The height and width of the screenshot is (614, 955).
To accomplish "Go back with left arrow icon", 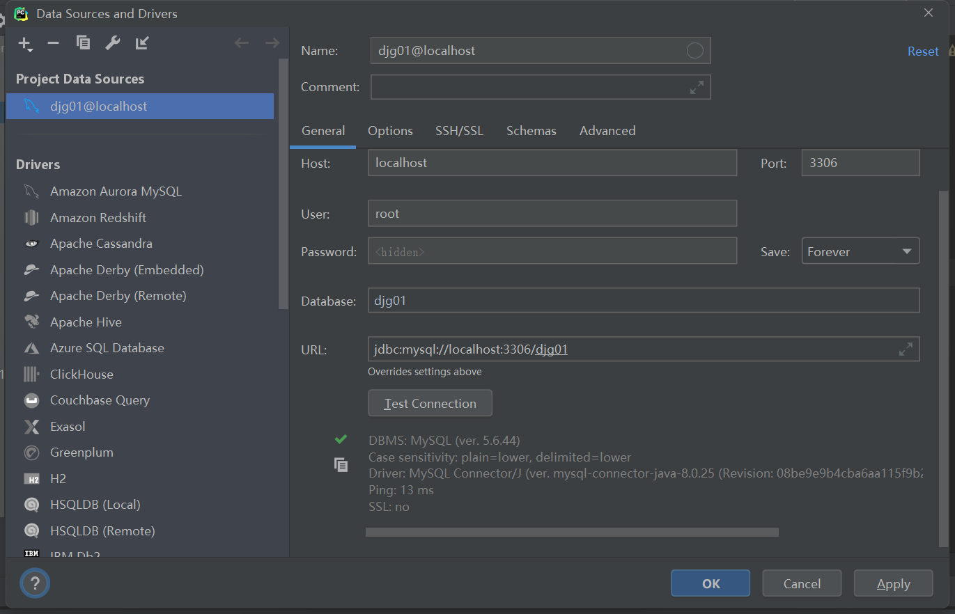I will pyautogui.click(x=242, y=43).
